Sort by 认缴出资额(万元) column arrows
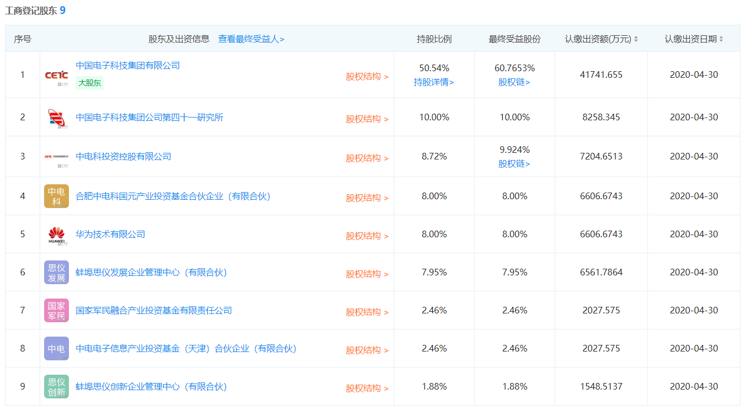Viewport: 746px width, 410px height. click(636, 39)
